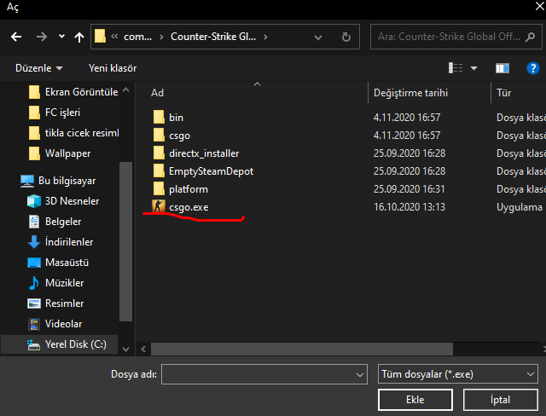Select the csgo.exe file

[x=180, y=207]
